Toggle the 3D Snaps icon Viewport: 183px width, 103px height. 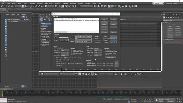pos(66,6)
